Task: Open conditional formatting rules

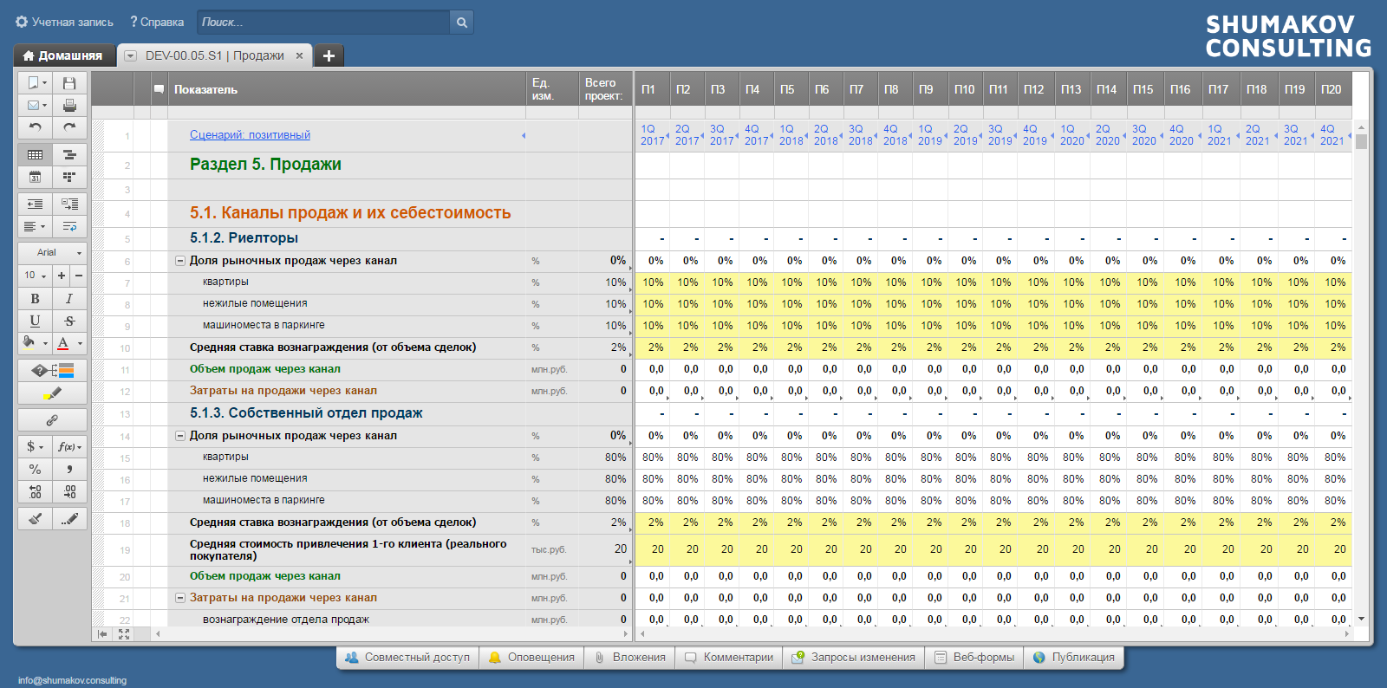Action: coord(52,370)
